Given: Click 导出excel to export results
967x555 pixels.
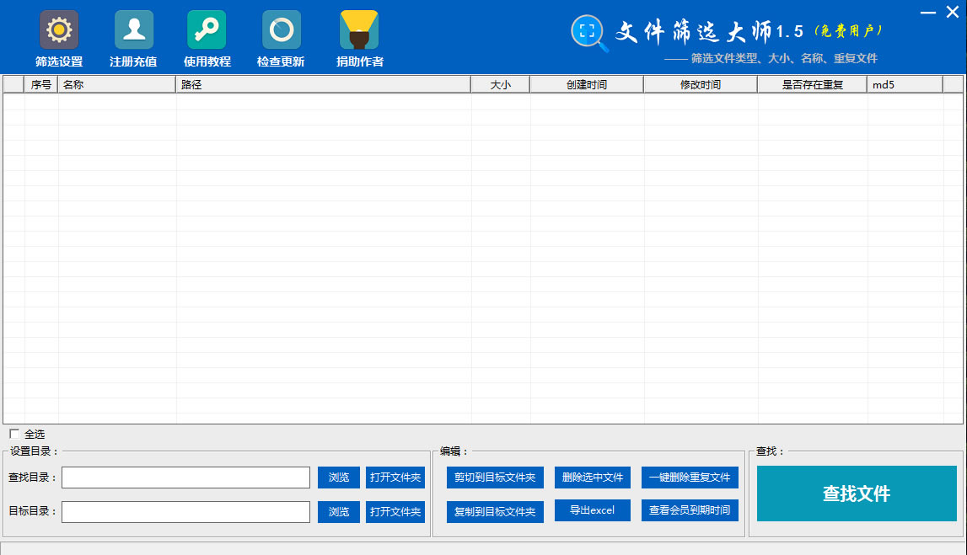Looking at the screenshot, I should coord(592,510).
